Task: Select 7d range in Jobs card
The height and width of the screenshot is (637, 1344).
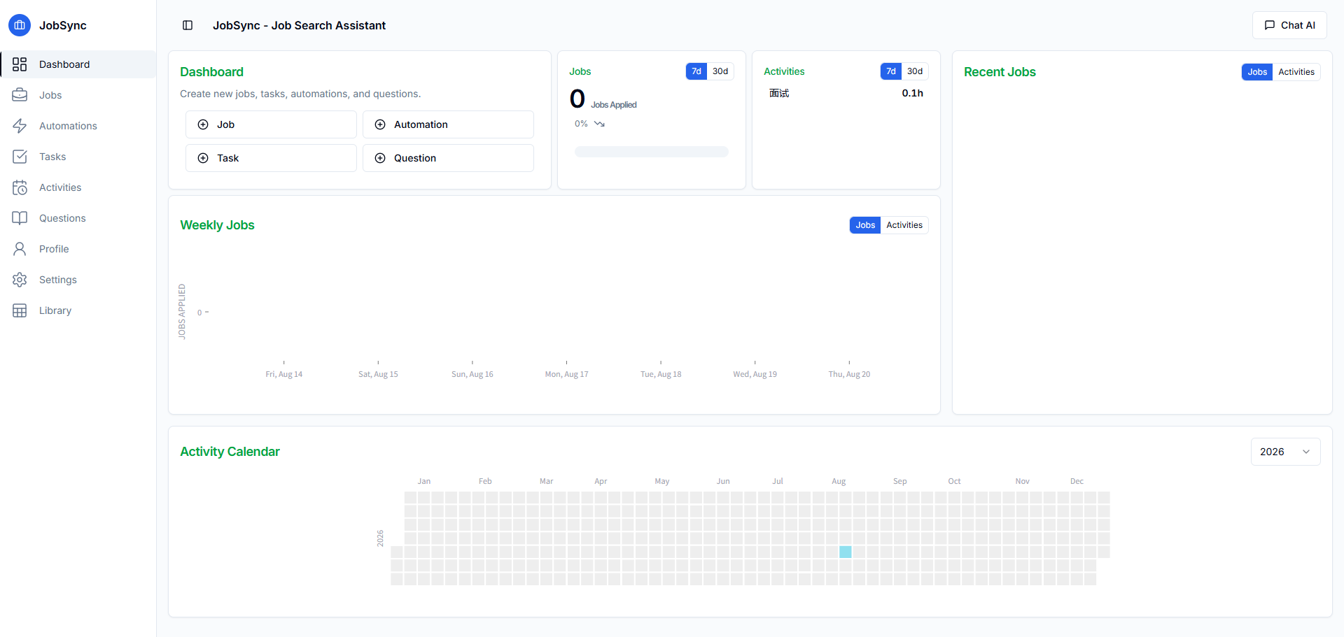Action: (696, 71)
